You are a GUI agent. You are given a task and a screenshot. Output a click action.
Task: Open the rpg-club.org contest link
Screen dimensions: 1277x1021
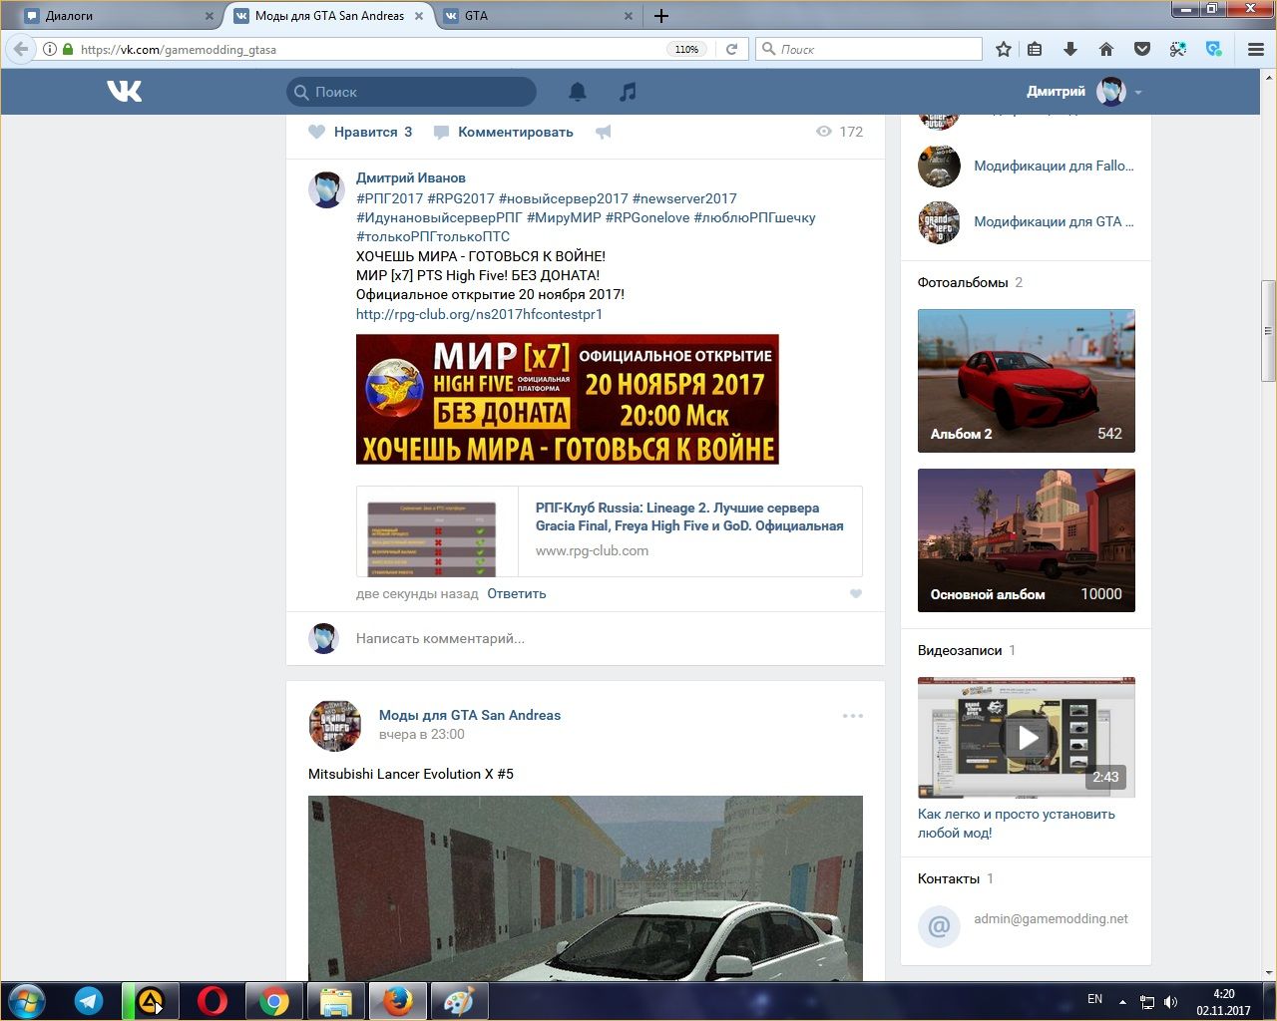click(x=479, y=314)
